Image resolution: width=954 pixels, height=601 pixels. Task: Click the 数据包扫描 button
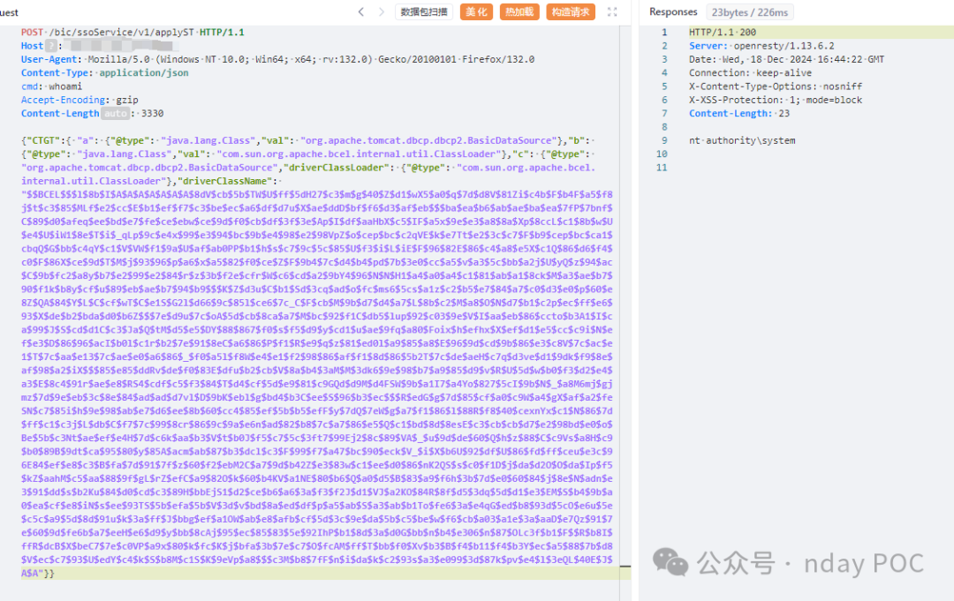(x=424, y=11)
